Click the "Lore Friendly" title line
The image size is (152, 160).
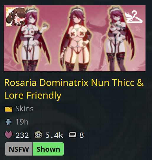tap(33, 95)
